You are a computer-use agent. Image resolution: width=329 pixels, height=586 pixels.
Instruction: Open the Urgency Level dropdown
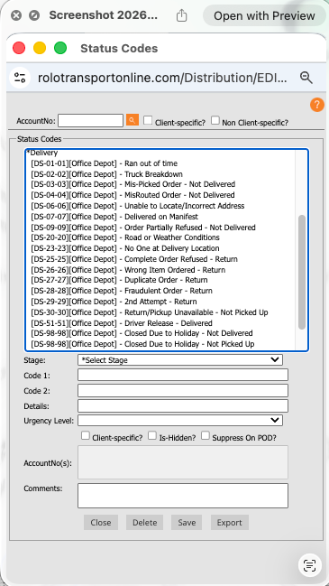click(180, 420)
